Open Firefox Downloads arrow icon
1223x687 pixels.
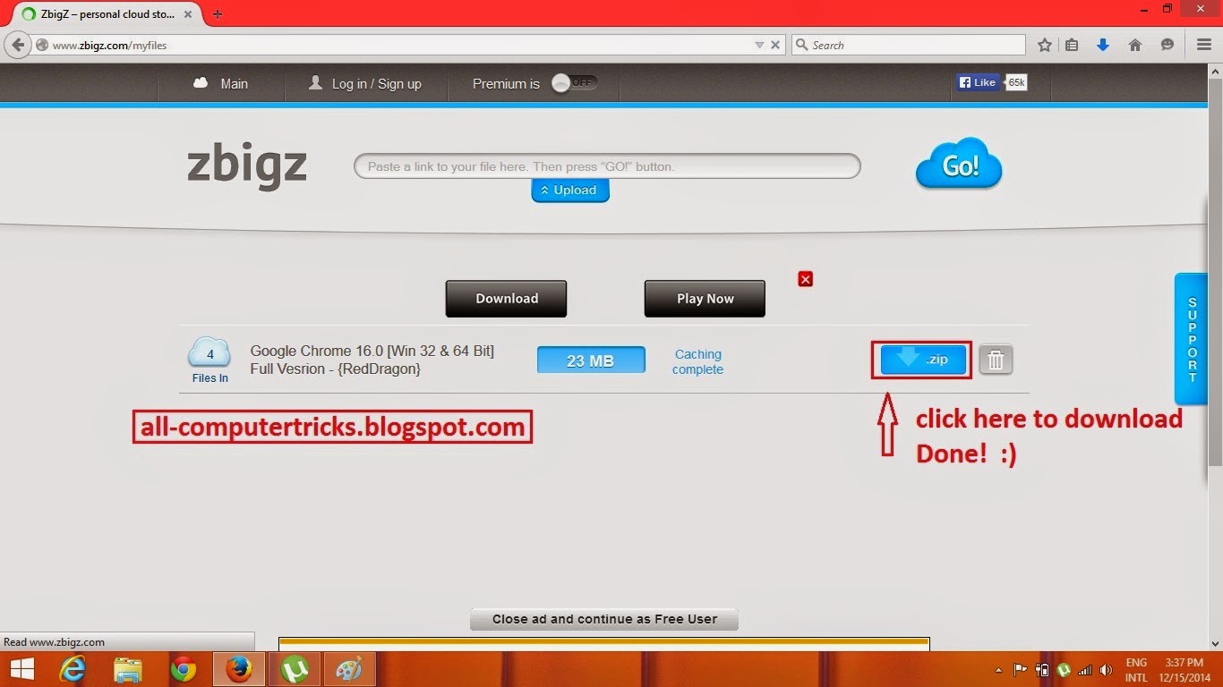coord(1103,45)
